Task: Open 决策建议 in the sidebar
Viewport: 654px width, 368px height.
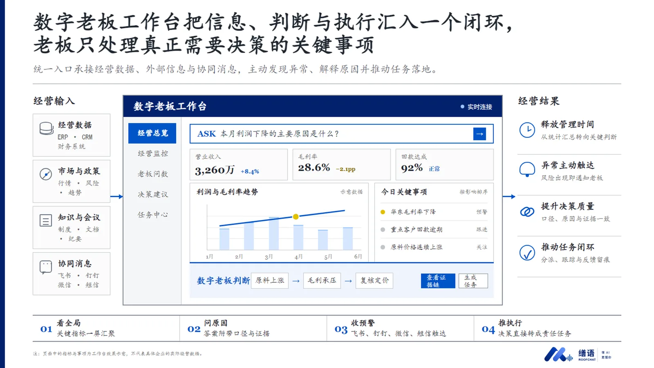Action: (152, 194)
